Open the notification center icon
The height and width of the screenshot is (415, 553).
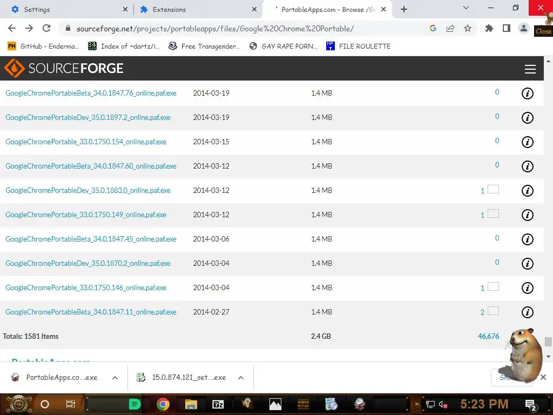coord(530,405)
